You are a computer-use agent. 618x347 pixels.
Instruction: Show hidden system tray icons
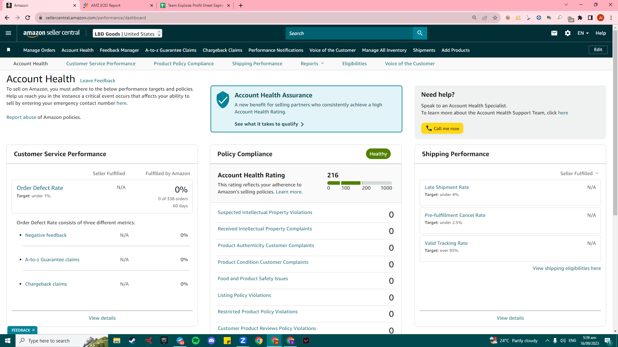click(547, 341)
